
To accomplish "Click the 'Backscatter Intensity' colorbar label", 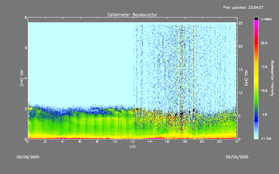I will pos(272,78).
